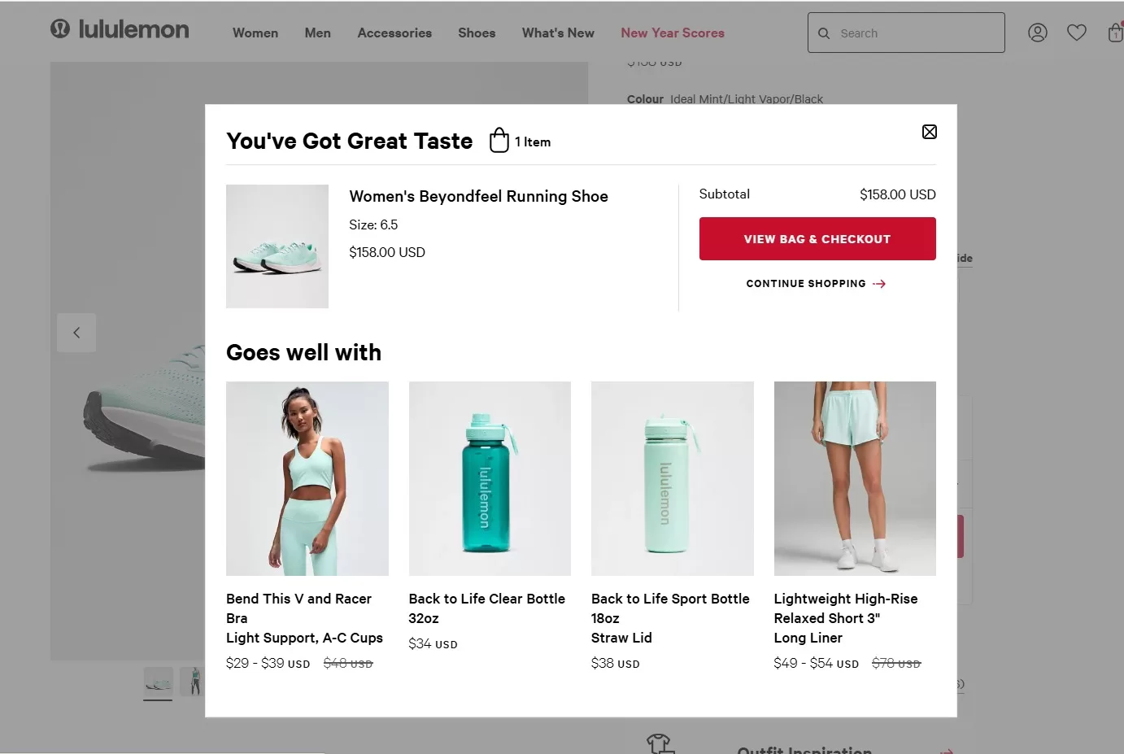Click the $158.00 USD subtotal value
Screen dimensions: 1124x754
coord(897,194)
